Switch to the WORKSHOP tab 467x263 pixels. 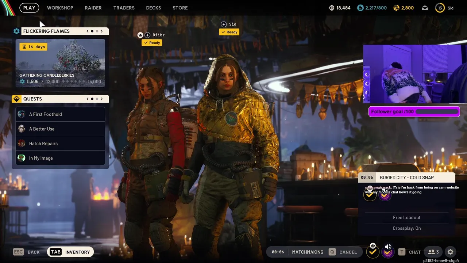tap(60, 8)
